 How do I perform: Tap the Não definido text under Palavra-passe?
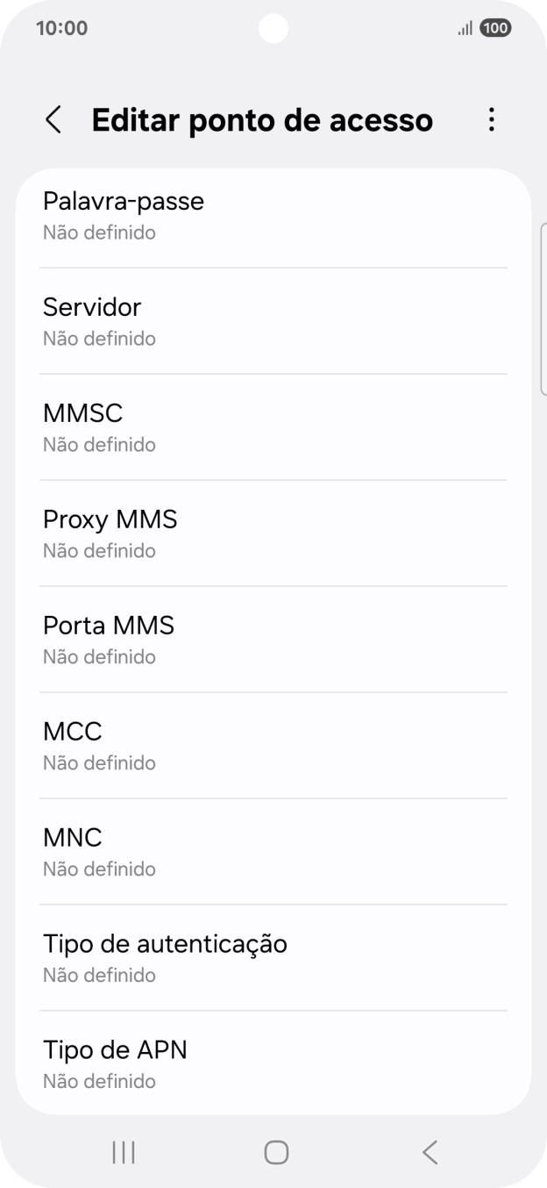pos(99,233)
